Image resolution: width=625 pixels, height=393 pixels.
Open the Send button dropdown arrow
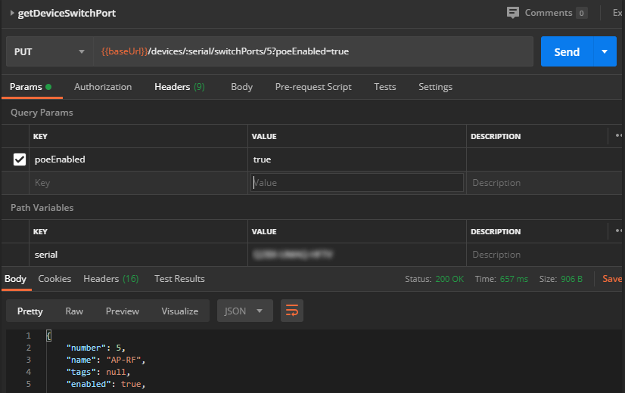pos(605,51)
